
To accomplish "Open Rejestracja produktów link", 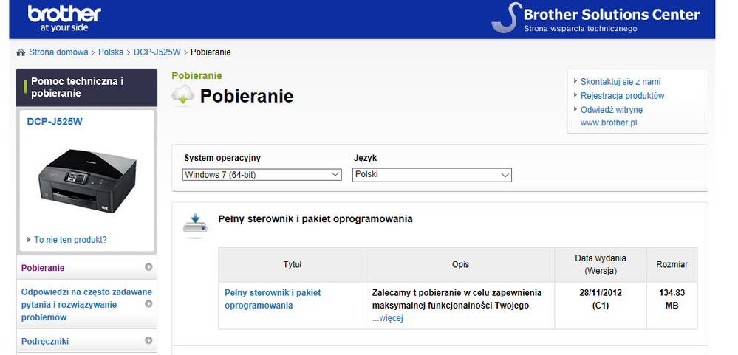I will (x=622, y=96).
